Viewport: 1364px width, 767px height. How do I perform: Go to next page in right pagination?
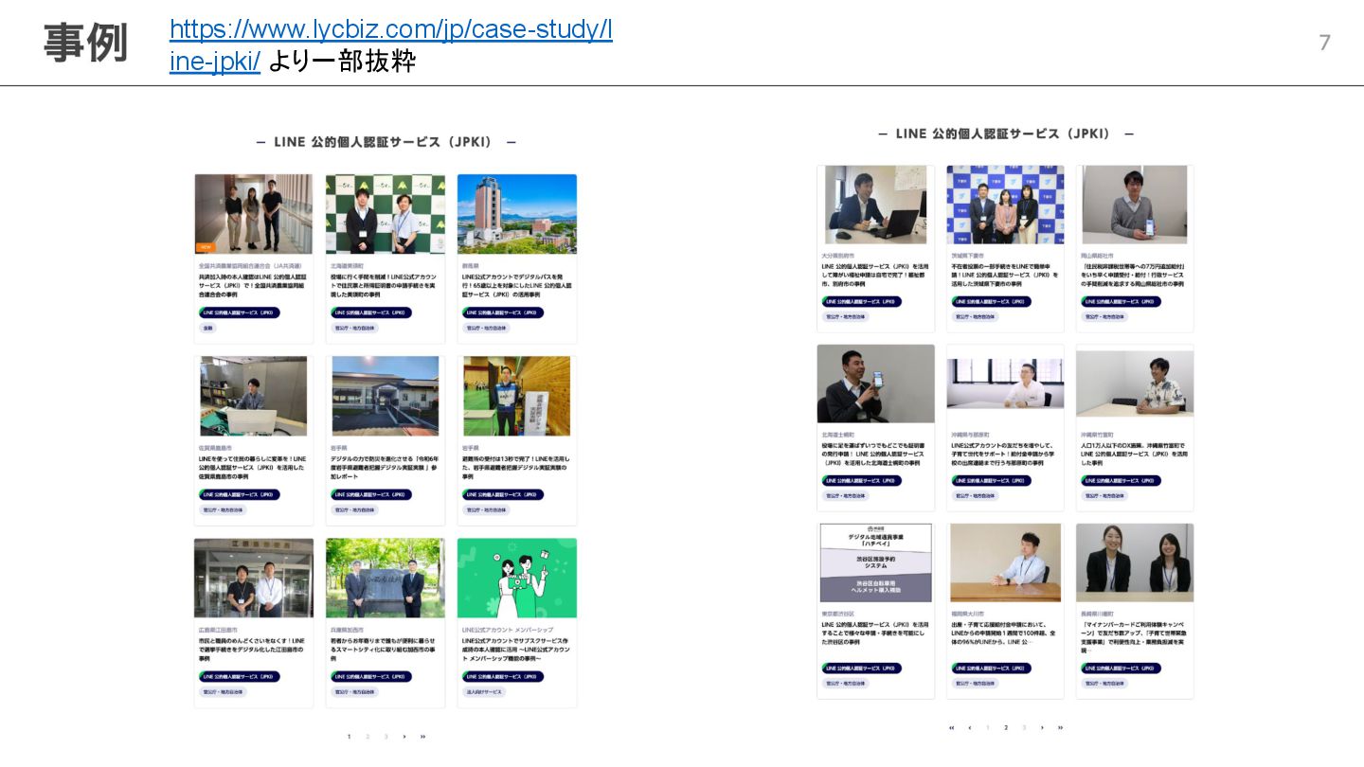(1042, 727)
